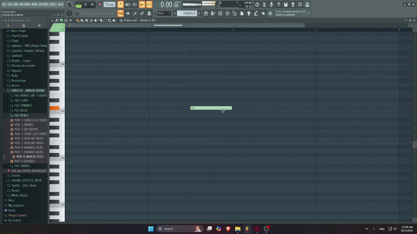Expand the FUS SNARES folder
417x234 pixels.
[x=22, y=166]
